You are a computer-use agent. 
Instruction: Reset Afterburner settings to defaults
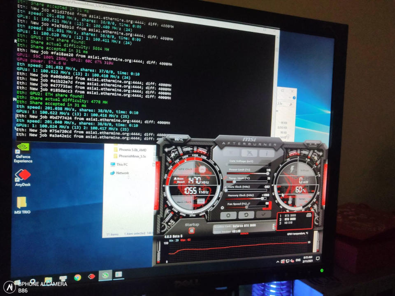click(x=246, y=215)
